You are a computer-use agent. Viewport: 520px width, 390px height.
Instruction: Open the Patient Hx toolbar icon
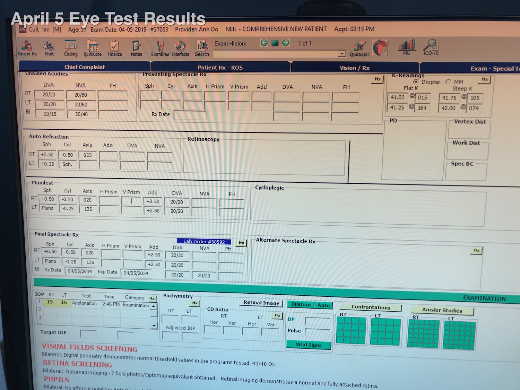click(27, 47)
